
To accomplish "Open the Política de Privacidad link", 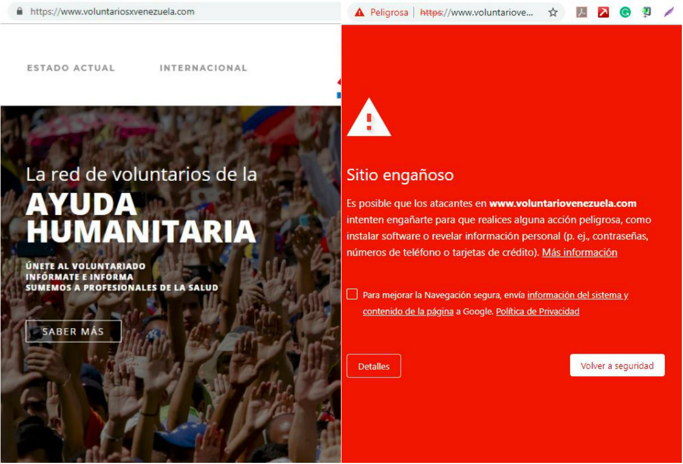I will click(538, 311).
